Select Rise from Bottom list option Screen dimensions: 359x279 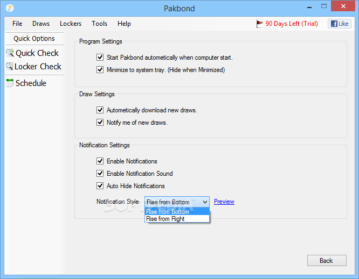pos(177,212)
